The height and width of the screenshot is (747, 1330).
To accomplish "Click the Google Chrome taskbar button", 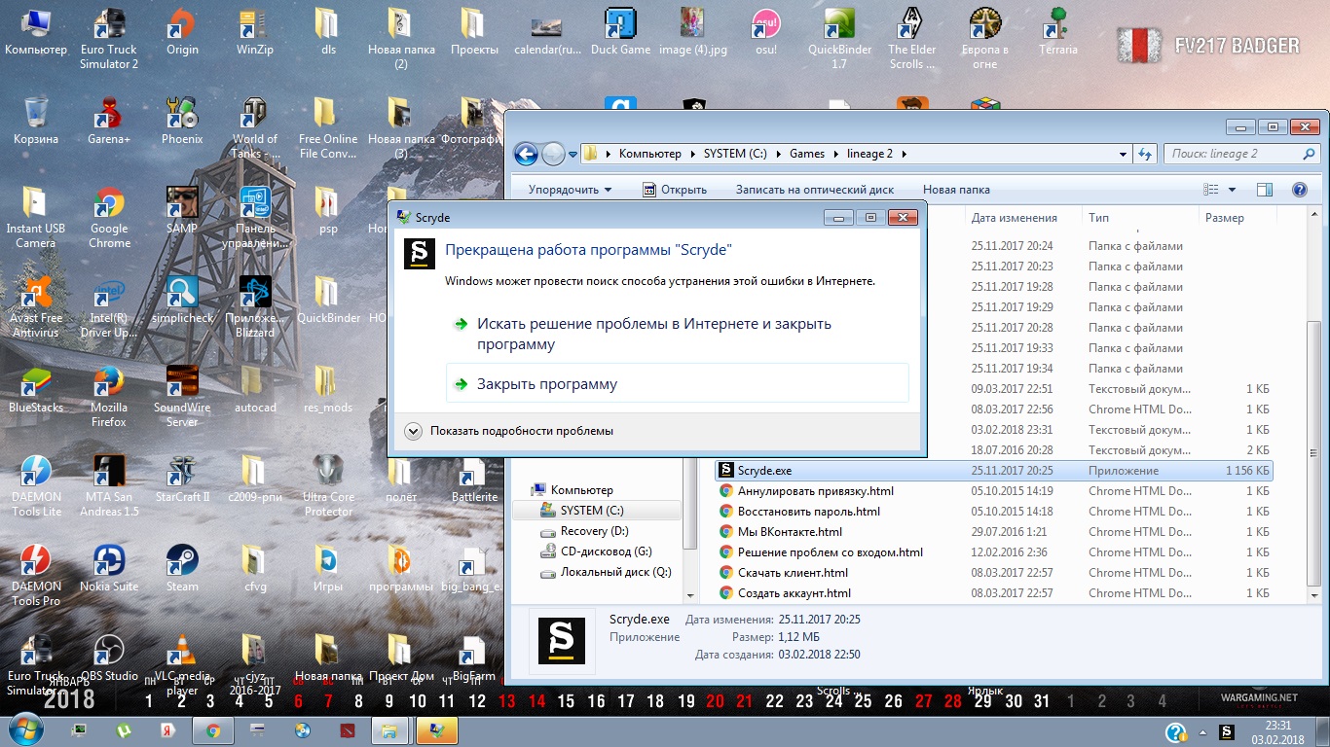I will (x=212, y=729).
